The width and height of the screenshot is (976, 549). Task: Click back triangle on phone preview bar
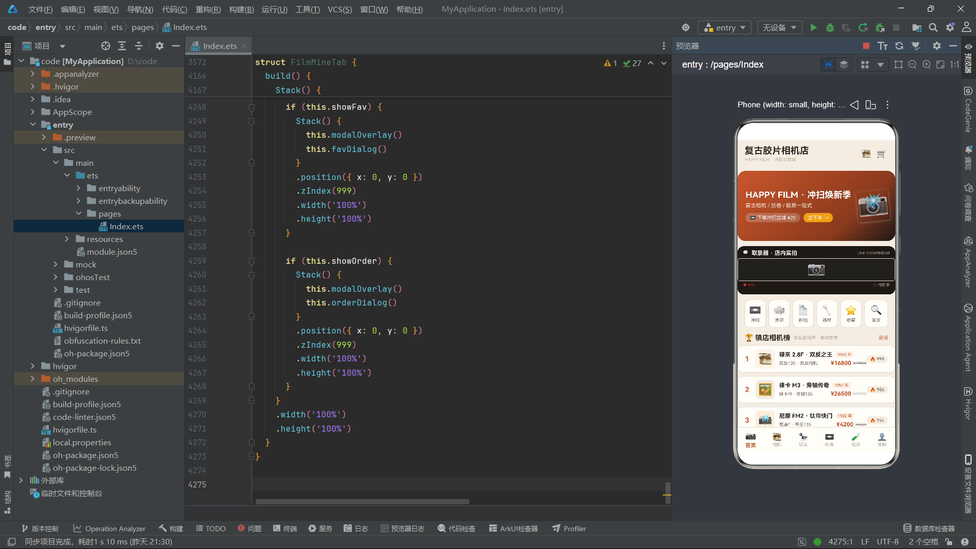(855, 105)
